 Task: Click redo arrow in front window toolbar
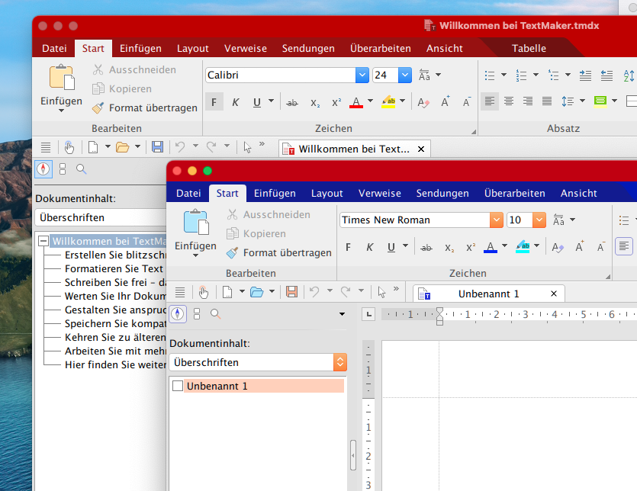pyautogui.click(x=346, y=291)
